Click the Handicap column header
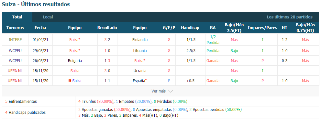The height and width of the screenshot is (120, 321). 190,27
